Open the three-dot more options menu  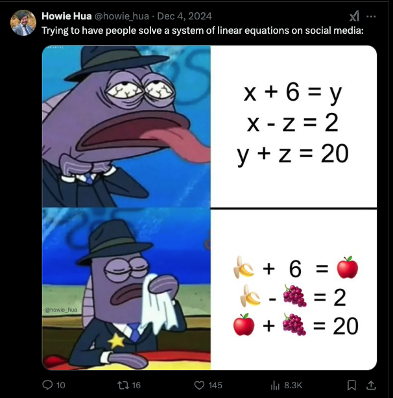pos(371,16)
